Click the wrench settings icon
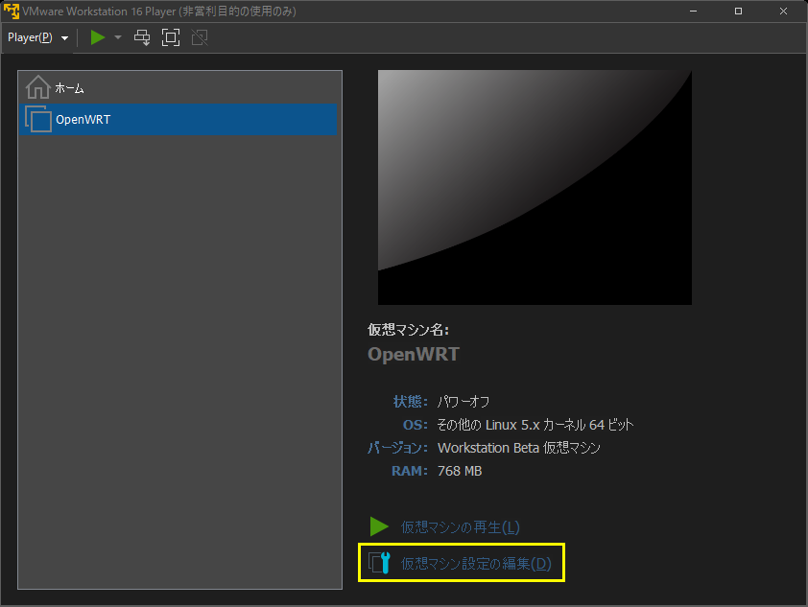 (380, 563)
